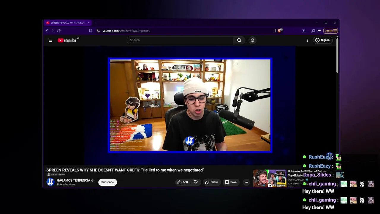Screen dimensions: 380x214
Task: Click bottom 'Hey there! WW' chat message
Action: (318, 207)
